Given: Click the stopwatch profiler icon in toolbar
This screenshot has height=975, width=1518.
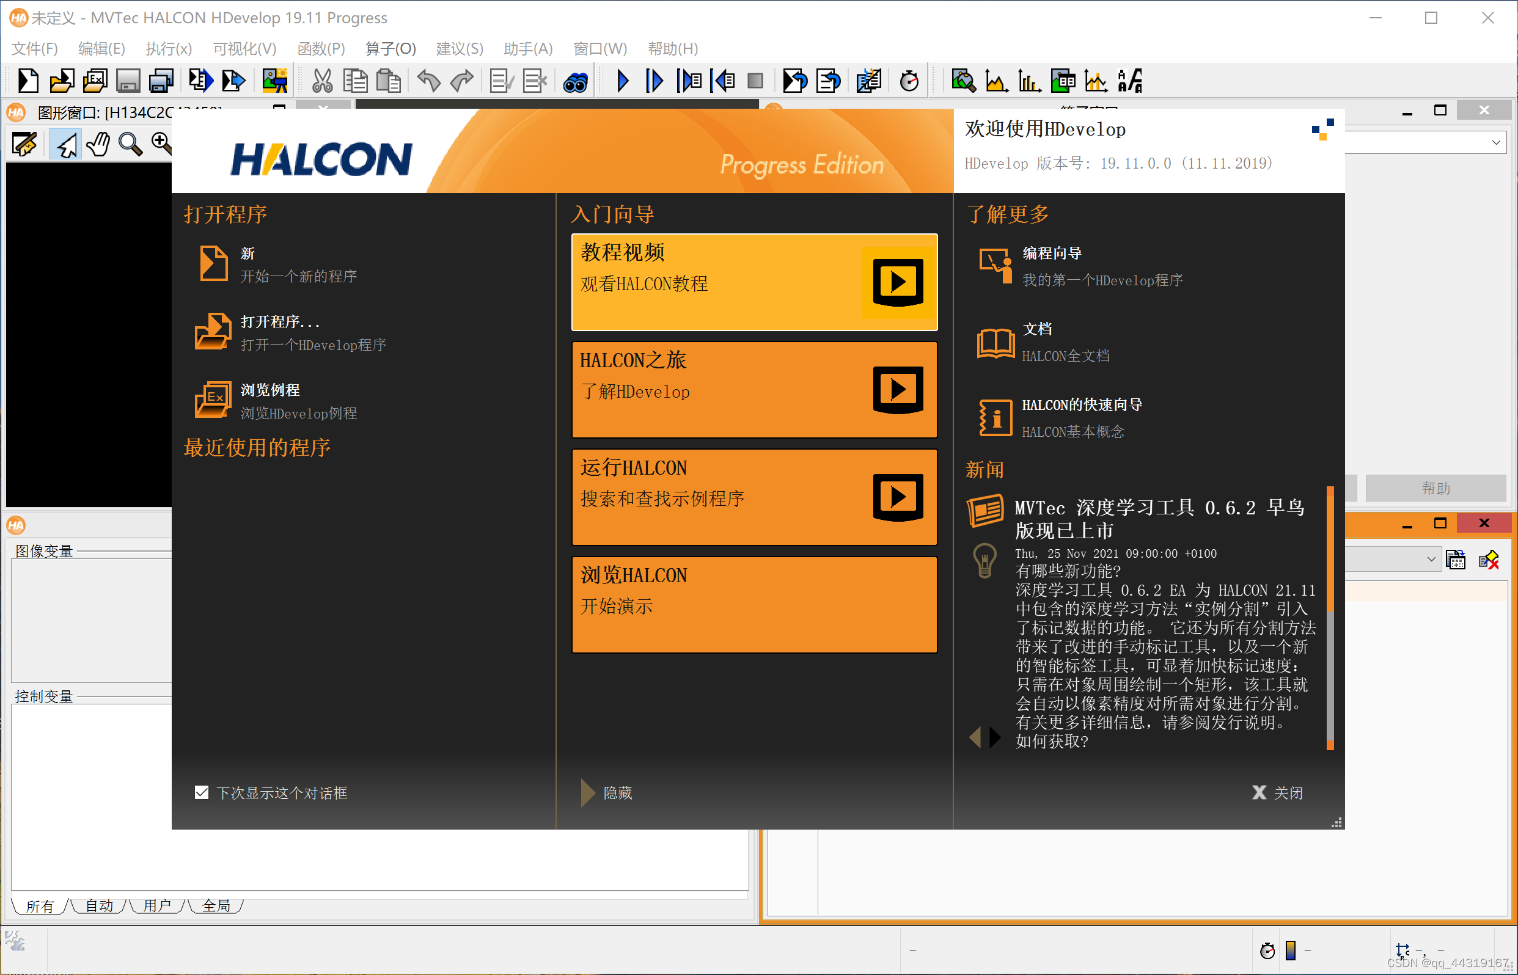Looking at the screenshot, I should tap(909, 81).
